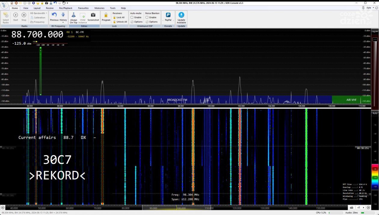The image size is (379, 215).
Task: Click the Auto waterfall button
Action: [375, 113]
